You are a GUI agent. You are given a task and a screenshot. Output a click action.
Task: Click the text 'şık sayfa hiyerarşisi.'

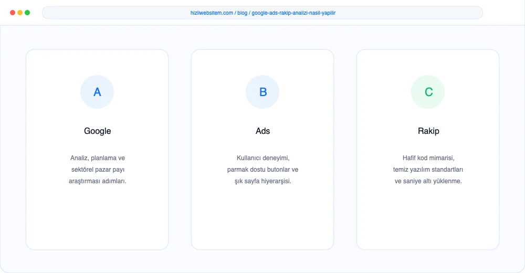(x=263, y=181)
